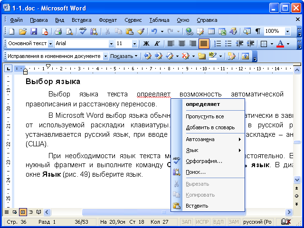Screen dimensions: 304x228
Task: Undo the last action
Action: (154, 31)
